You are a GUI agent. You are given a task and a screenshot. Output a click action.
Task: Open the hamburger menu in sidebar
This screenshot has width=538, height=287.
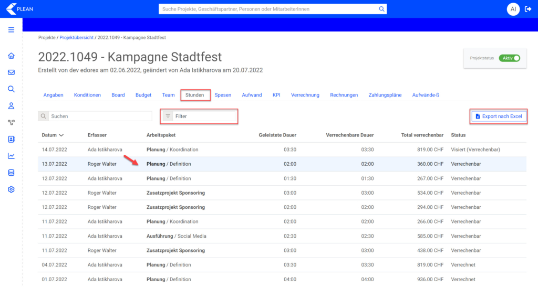11,30
